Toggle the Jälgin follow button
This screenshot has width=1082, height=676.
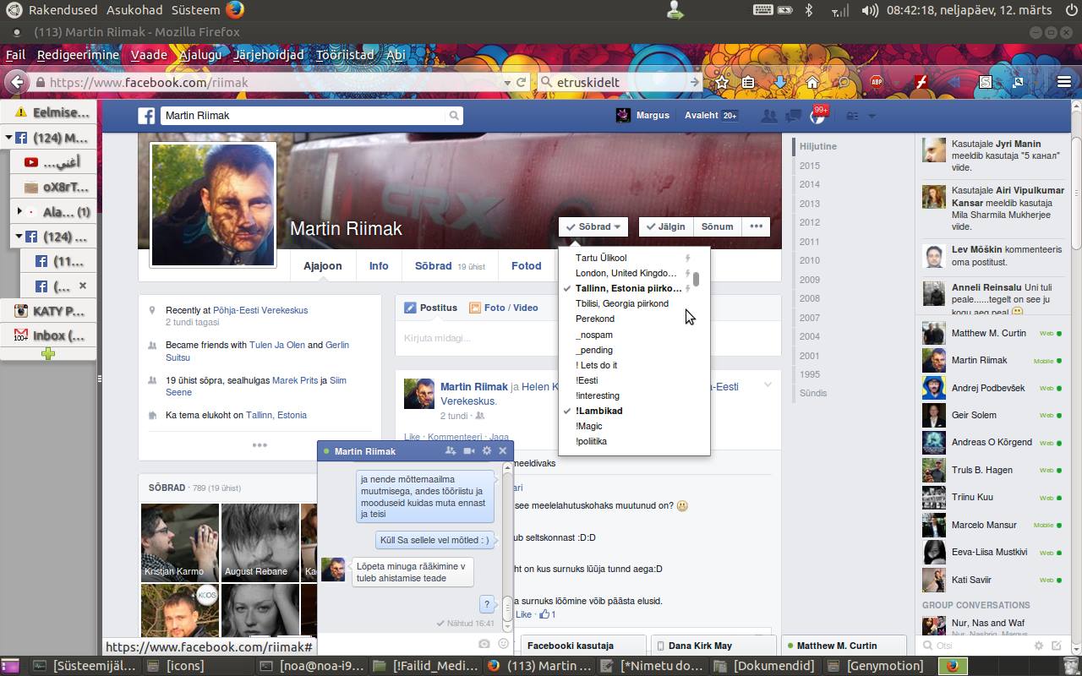click(x=666, y=226)
